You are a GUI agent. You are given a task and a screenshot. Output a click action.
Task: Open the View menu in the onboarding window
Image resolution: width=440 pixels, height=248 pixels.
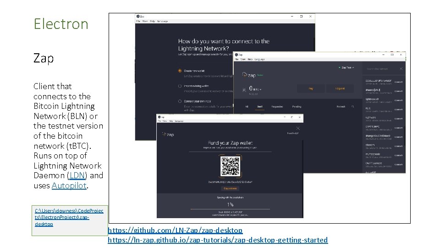point(145,21)
